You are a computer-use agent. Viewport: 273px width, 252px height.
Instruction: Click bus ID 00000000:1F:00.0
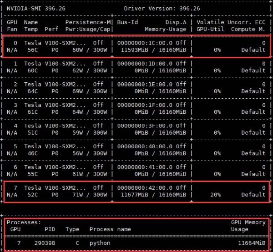(x=145, y=105)
